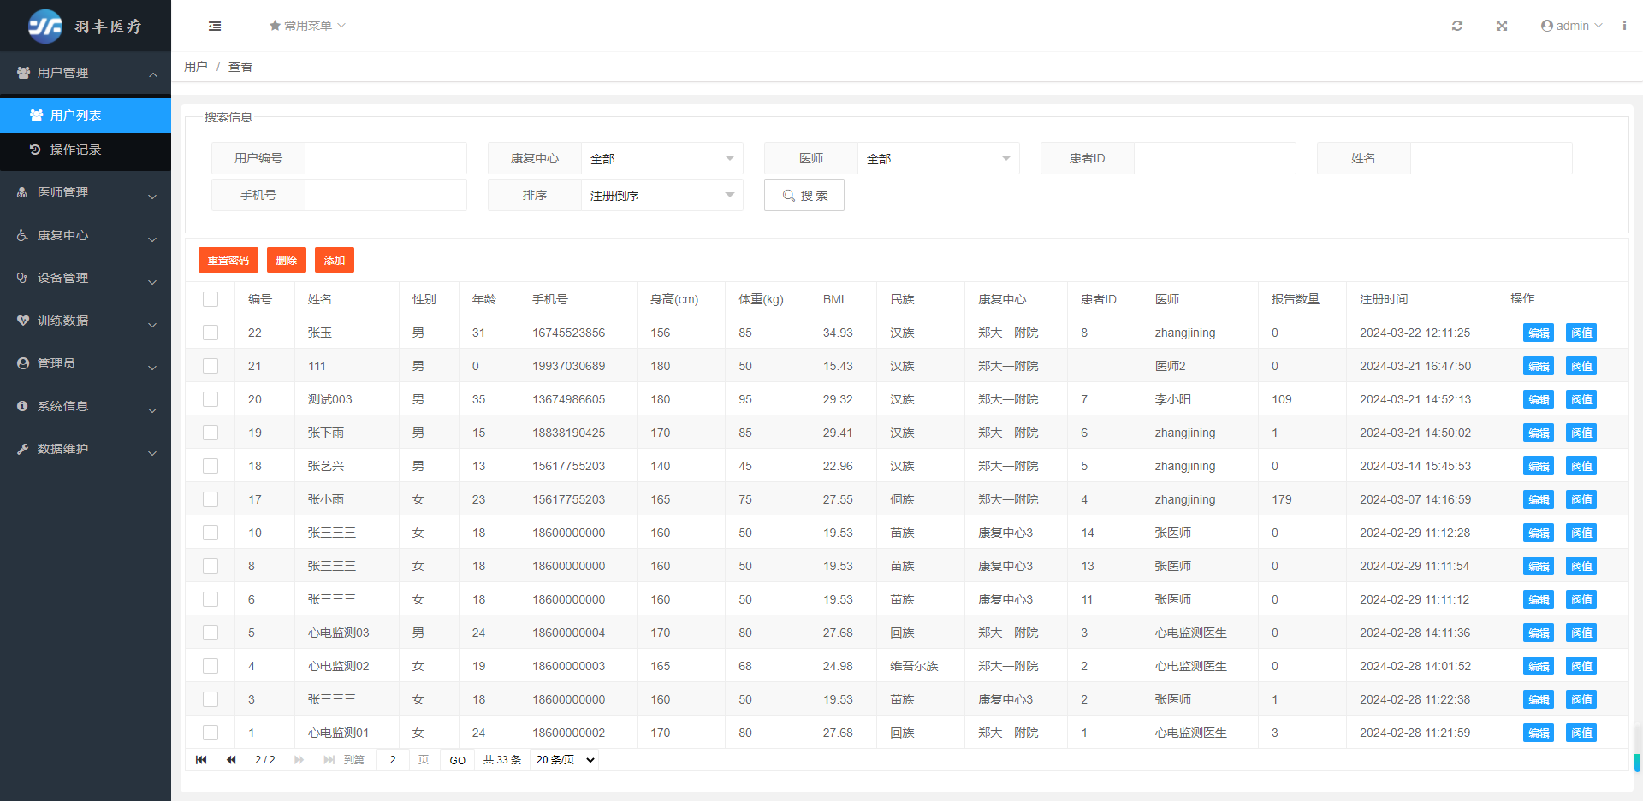
Task: Open the 康复中心 filter dropdown
Action: tap(661, 158)
